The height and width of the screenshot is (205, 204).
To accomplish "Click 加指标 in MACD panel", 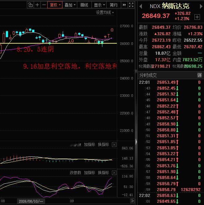I will [x=89, y=145].
